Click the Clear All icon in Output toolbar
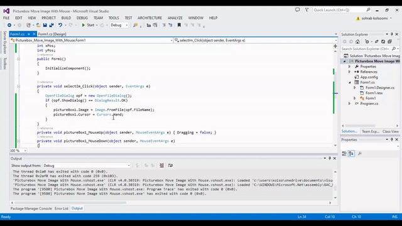This screenshot has width=402, height=226. click(162, 166)
